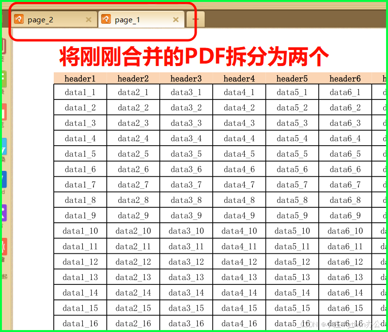Select cell data2_2

[133, 108]
